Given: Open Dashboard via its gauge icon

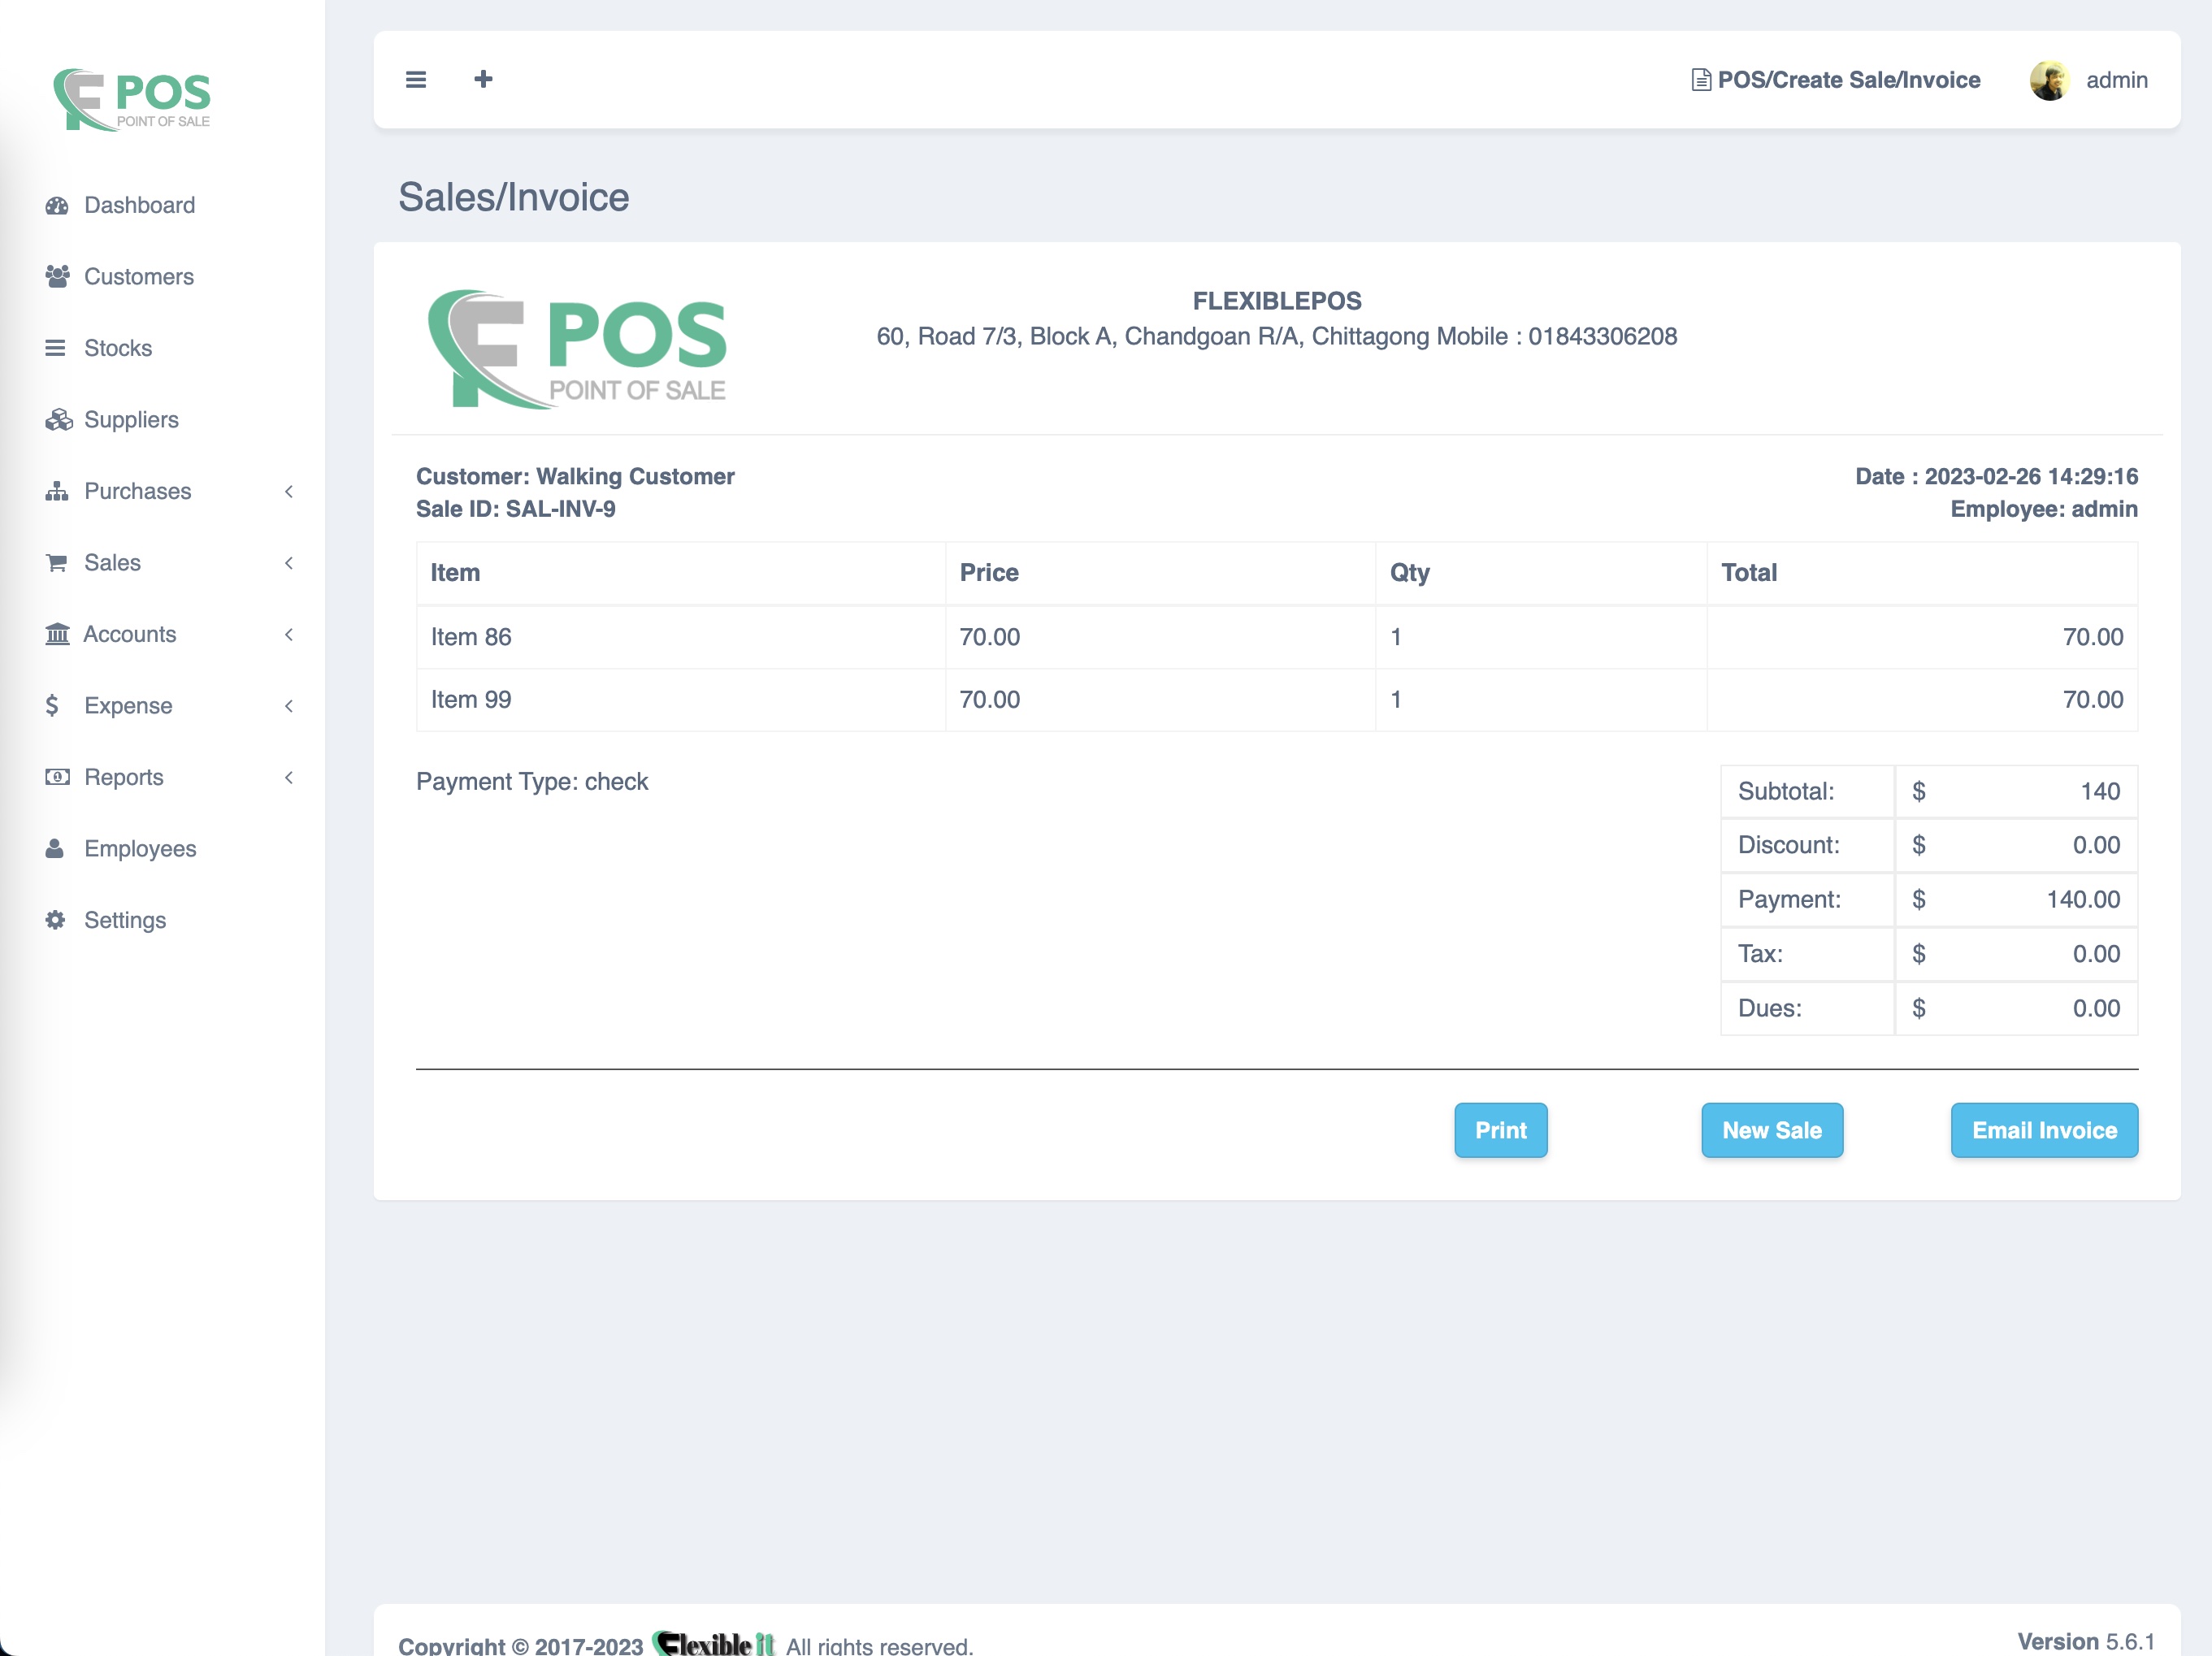Looking at the screenshot, I should point(57,206).
